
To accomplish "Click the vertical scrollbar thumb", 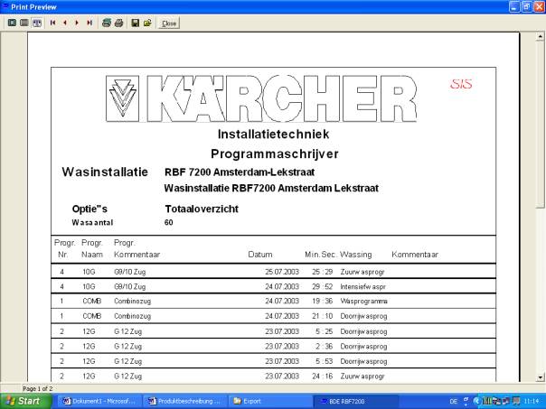I will (x=540, y=125).
